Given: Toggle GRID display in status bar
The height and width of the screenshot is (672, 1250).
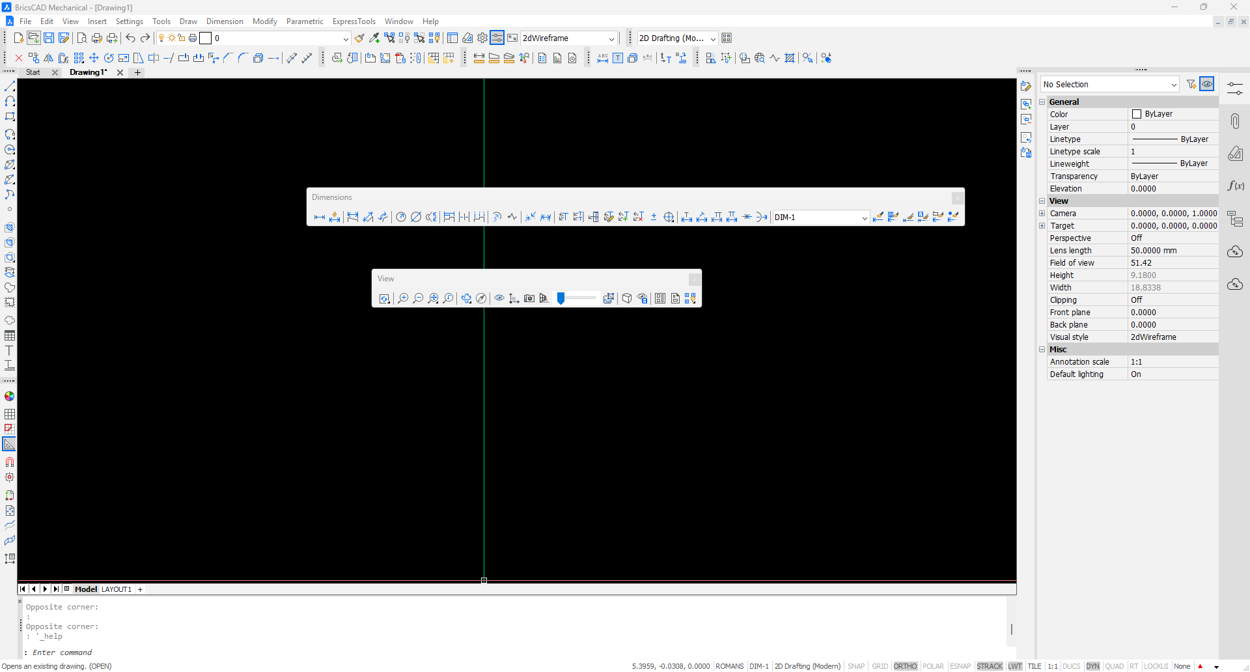Looking at the screenshot, I should coord(880,666).
